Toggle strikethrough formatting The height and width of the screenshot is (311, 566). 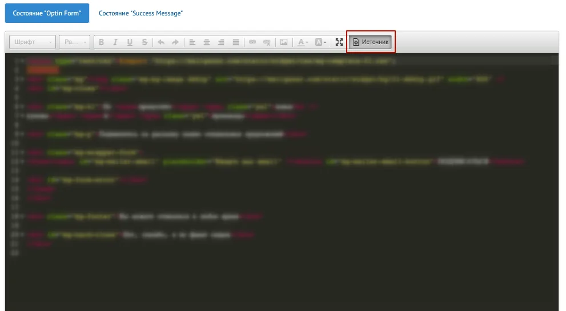144,42
